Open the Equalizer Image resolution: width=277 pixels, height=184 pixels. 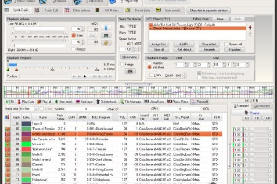[235, 50]
